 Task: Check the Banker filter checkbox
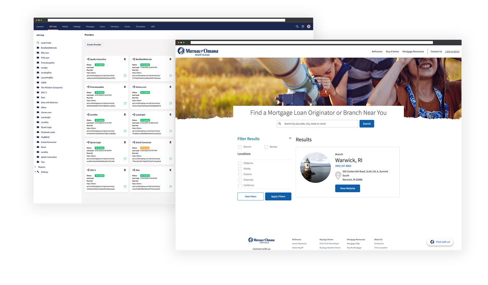pyautogui.click(x=266, y=147)
